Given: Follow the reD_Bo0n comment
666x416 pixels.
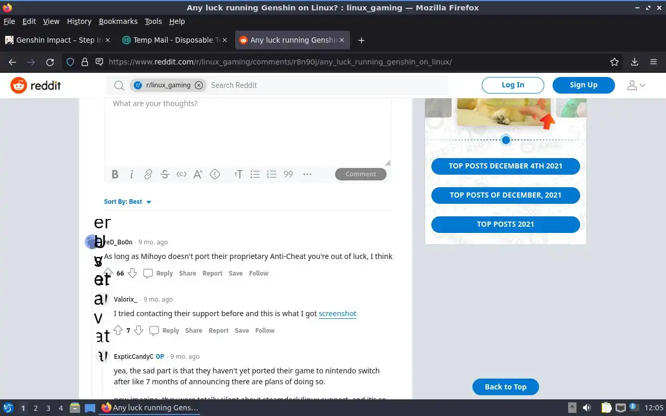Looking at the screenshot, I should pyautogui.click(x=259, y=273).
